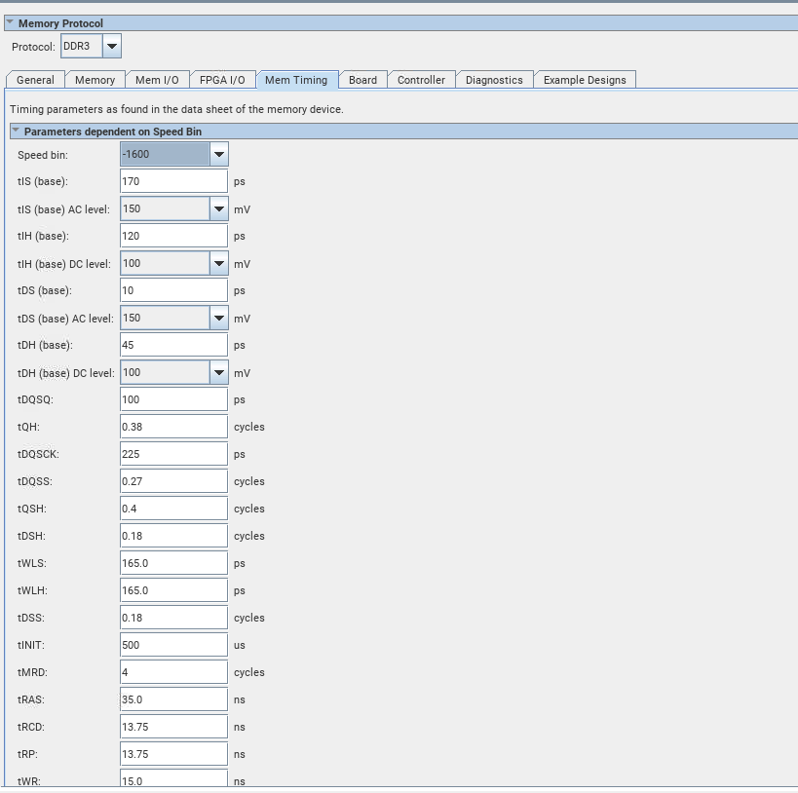The image size is (798, 793).
Task: Expand tIS (base) AC level dropdown
Action: pos(219,208)
